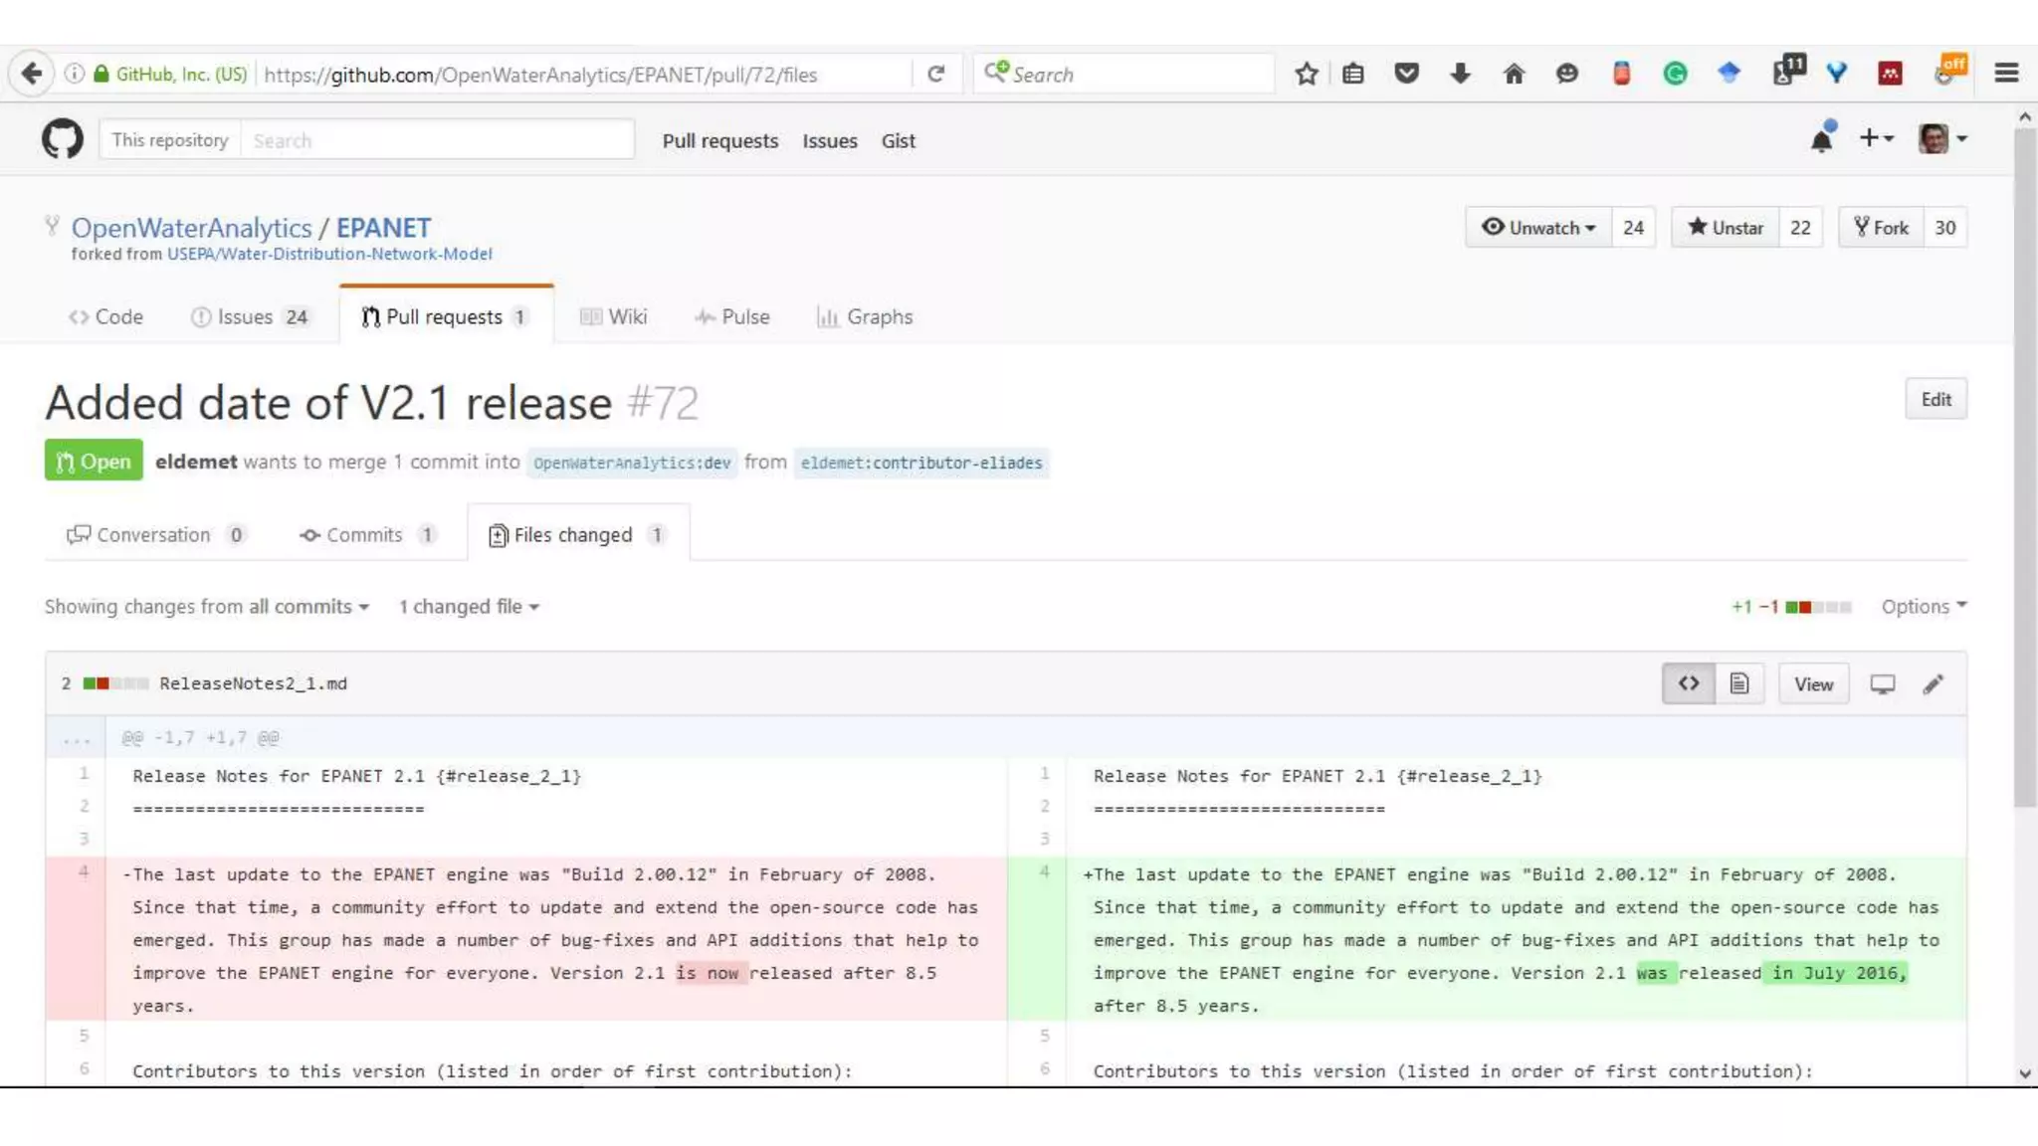Click the eldemet author name
2038x1146 pixels.
click(x=196, y=462)
